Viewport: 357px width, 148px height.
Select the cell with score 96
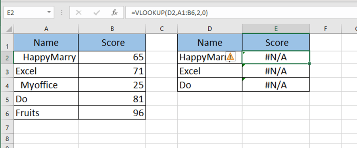112,112
